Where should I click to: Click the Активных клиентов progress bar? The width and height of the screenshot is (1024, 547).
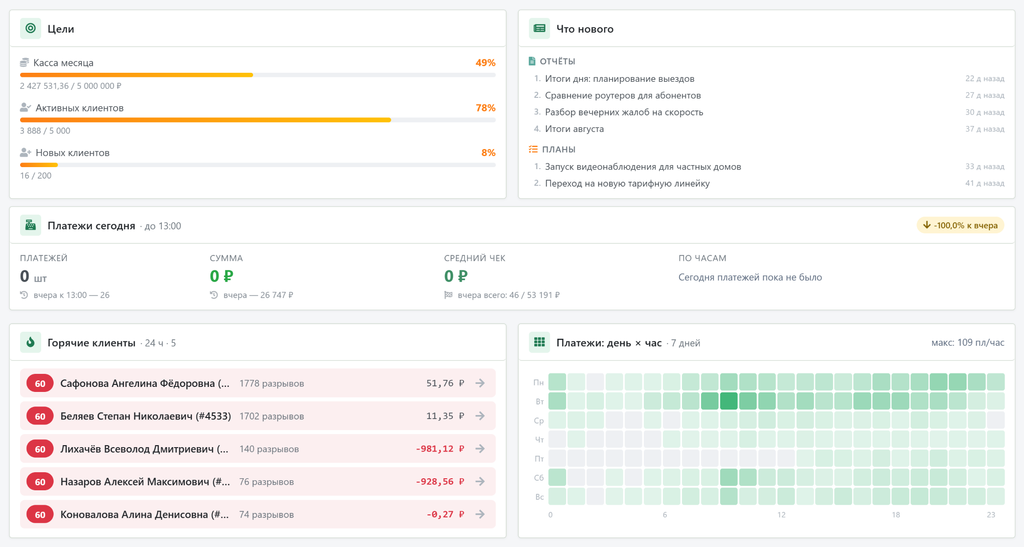coord(258,120)
